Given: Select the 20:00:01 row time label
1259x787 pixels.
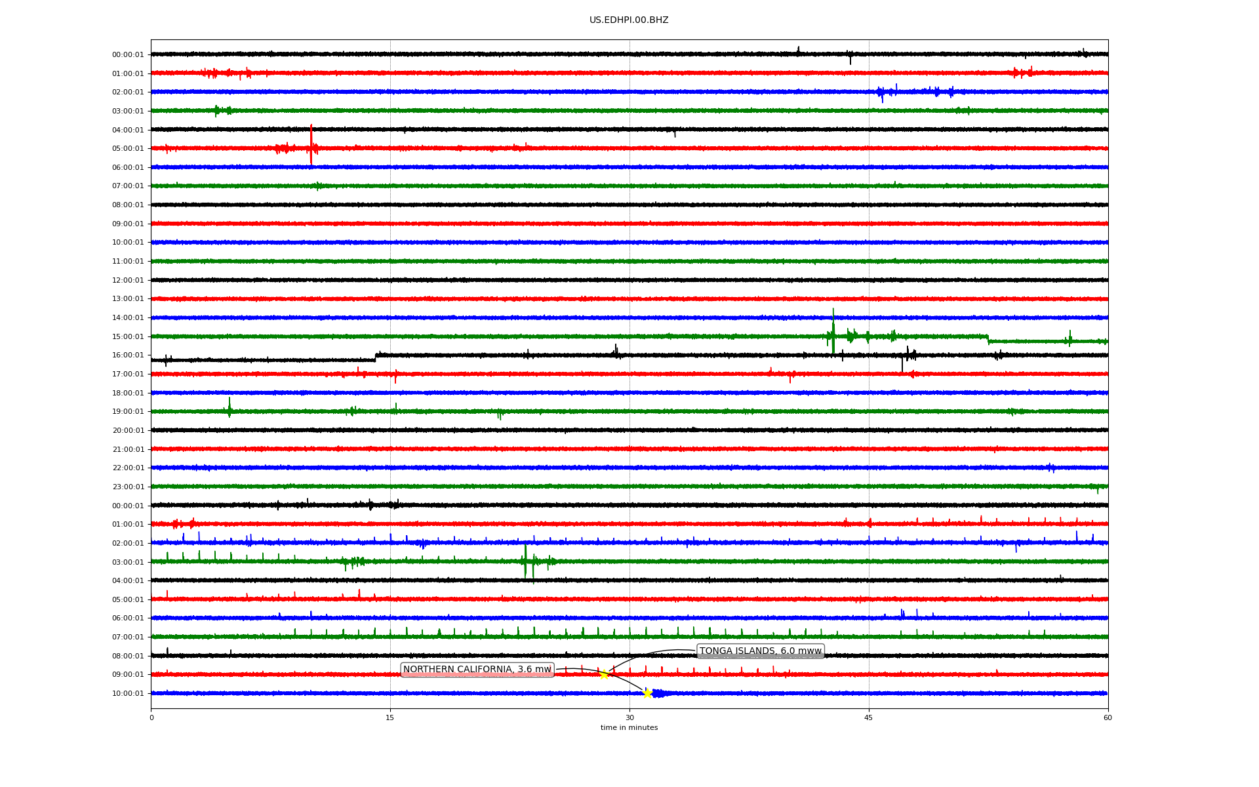Looking at the screenshot, I should 128,431.
